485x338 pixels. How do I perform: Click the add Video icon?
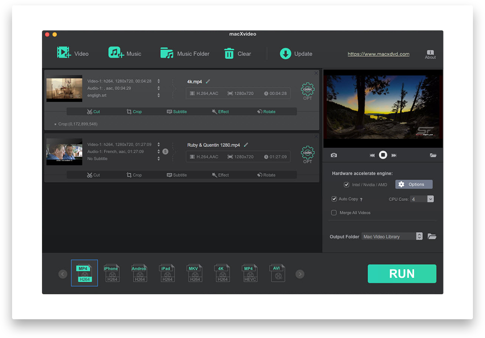pos(64,53)
